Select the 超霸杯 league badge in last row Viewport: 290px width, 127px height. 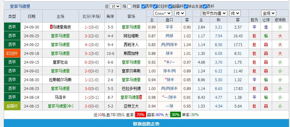tap(12, 106)
